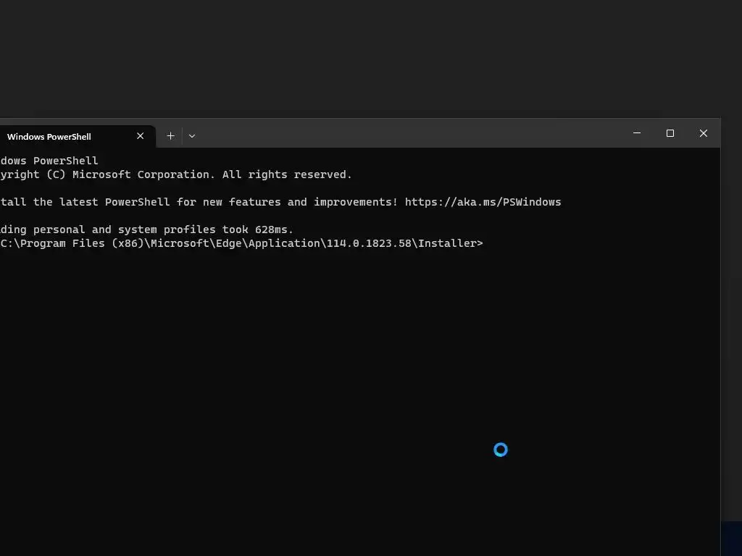The width and height of the screenshot is (742, 556).
Task: Click the desktop above the terminal window
Action: tap(362, 58)
